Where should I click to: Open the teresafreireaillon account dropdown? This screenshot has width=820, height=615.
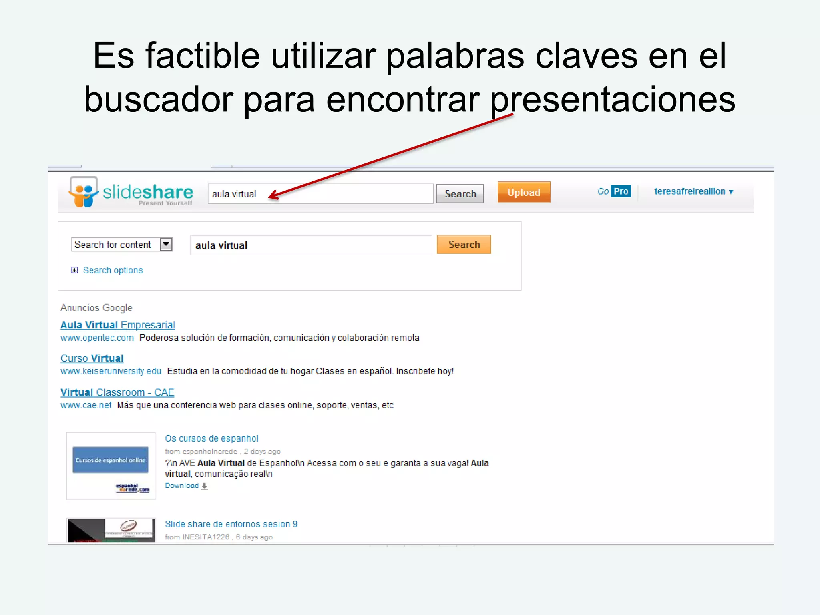[693, 191]
